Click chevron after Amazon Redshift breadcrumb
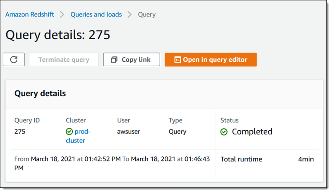The image size is (331, 192). click(62, 14)
